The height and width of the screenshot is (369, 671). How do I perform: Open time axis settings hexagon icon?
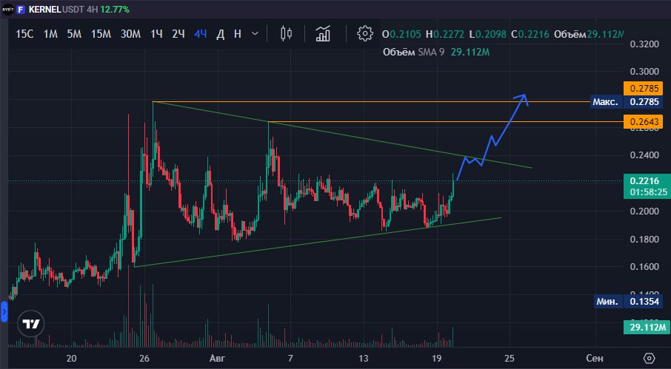pyautogui.click(x=650, y=358)
